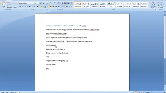Click the Select Browse Object button
This screenshot has height=93, width=166.
tap(165, 88)
